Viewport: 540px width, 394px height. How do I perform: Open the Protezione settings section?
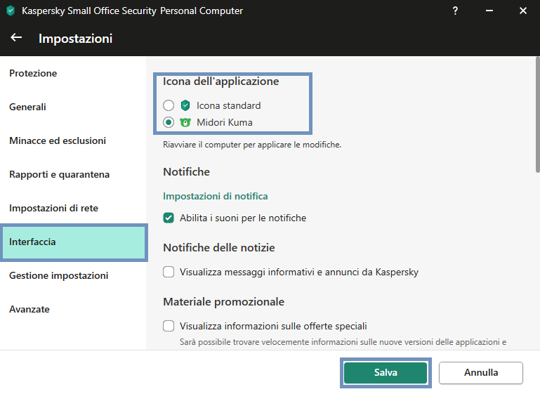point(73,73)
